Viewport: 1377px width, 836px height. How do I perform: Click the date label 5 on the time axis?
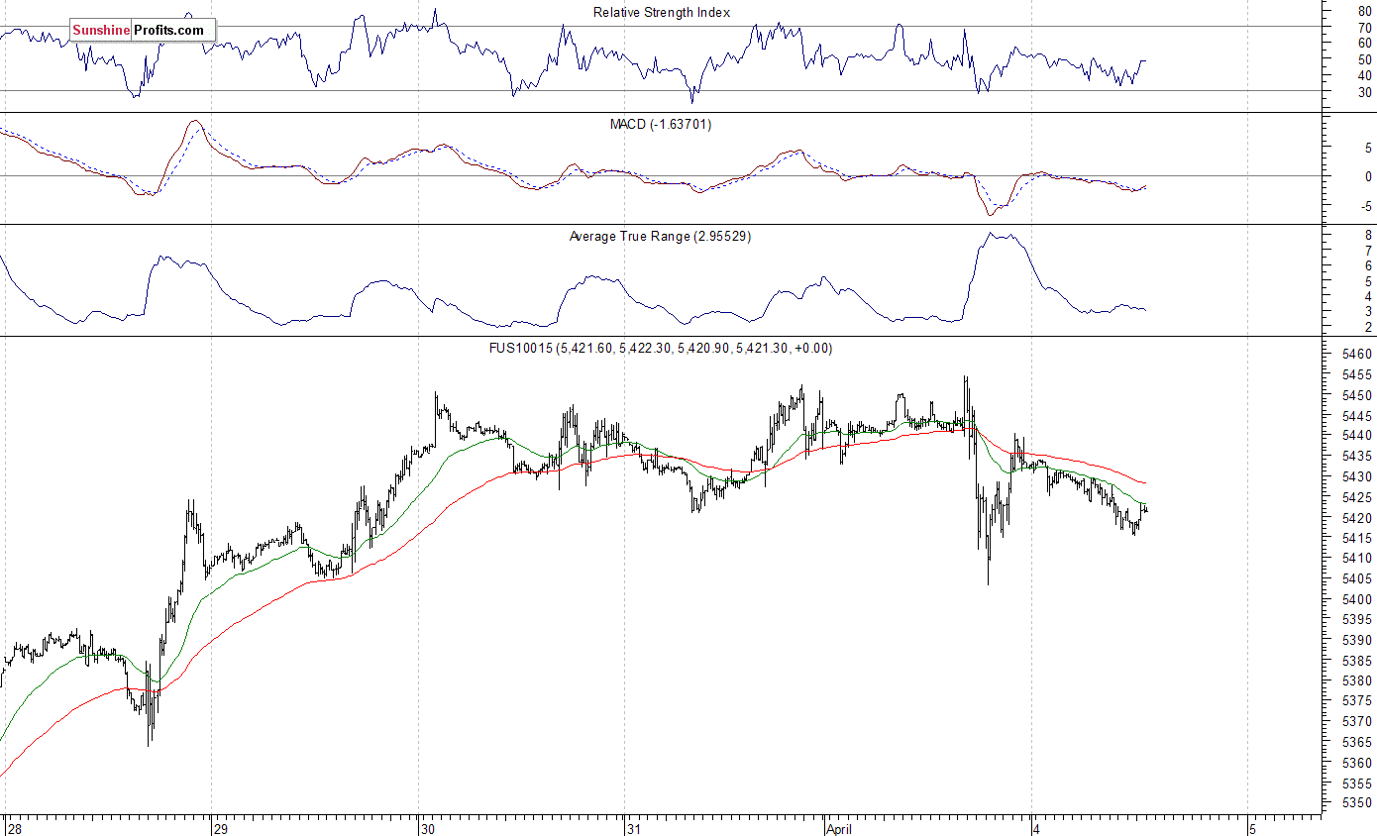[x=1252, y=828]
